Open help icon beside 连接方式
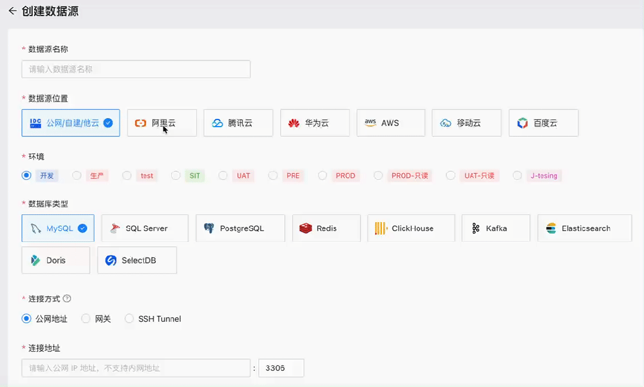Image resolution: width=644 pixels, height=387 pixels. pos(67,299)
